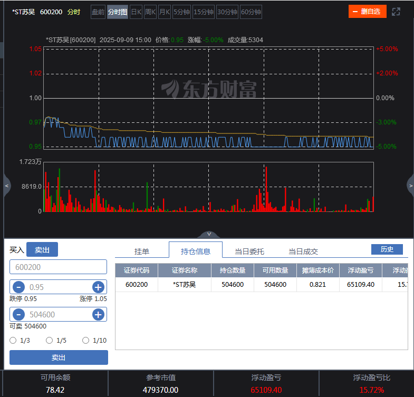Show the 30分钟 chart

227,12
